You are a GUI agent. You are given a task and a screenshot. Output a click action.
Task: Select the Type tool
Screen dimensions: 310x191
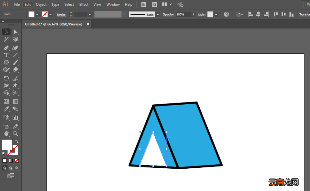click(x=6, y=55)
